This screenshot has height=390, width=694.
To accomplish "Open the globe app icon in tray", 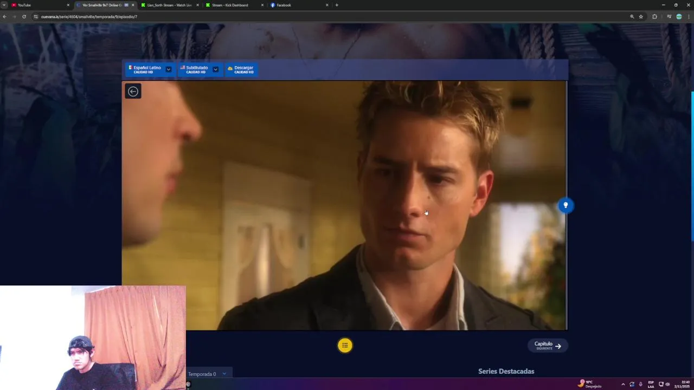I will [632, 384].
